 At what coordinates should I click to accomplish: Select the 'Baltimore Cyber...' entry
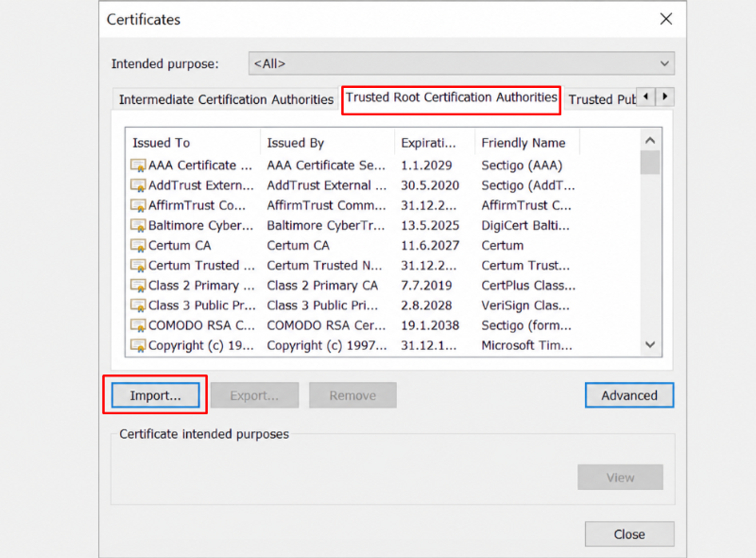pyautogui.click(x=200, y=226)
